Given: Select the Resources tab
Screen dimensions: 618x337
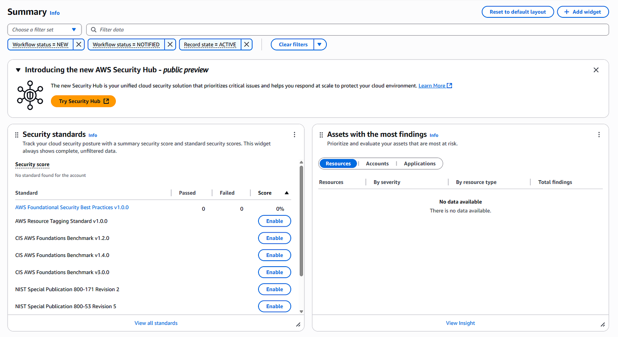Looking at the screenshot, I should pyautogui.click(x=338, y=164).
